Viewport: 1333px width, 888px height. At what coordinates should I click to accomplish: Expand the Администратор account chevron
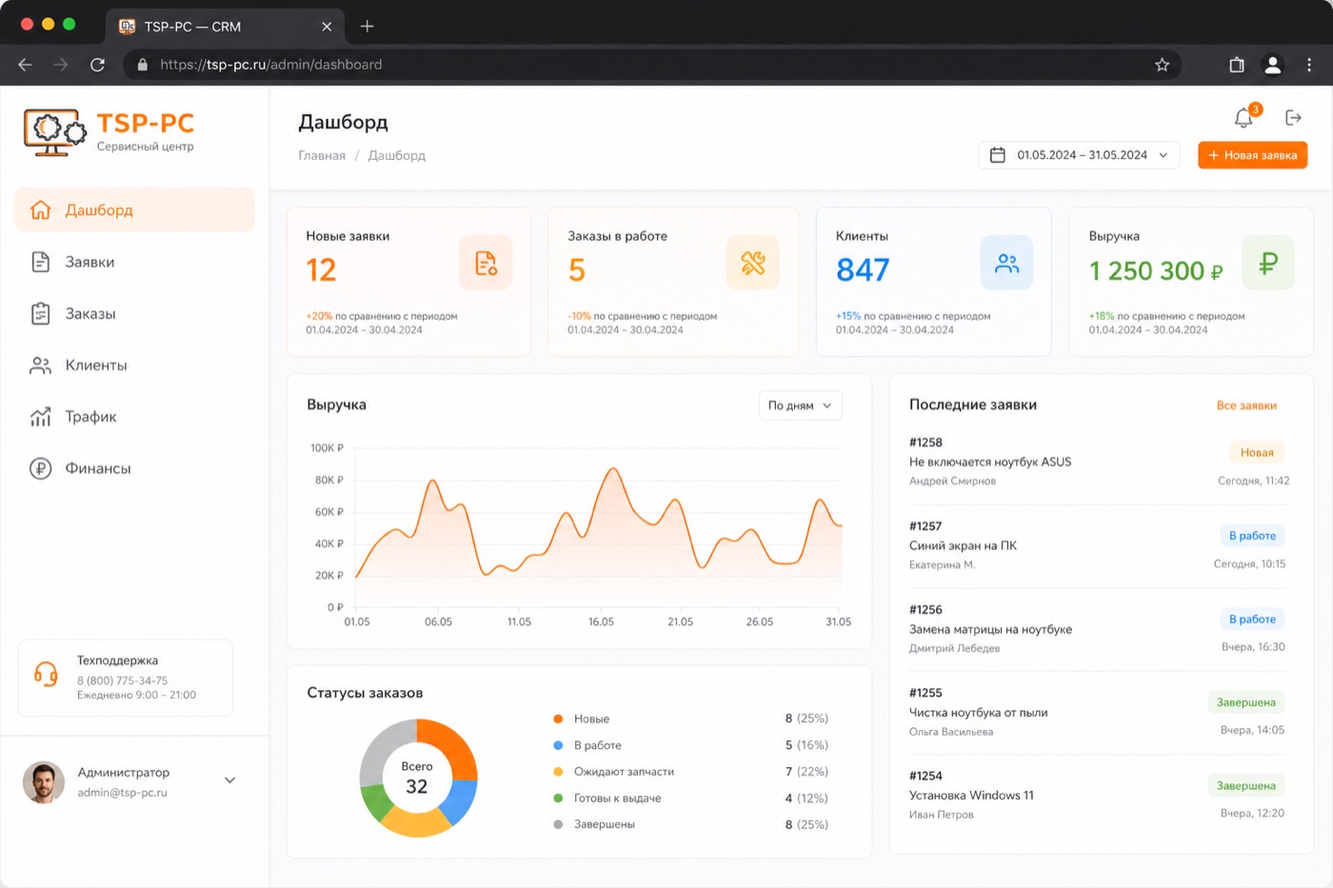point(229,780)
